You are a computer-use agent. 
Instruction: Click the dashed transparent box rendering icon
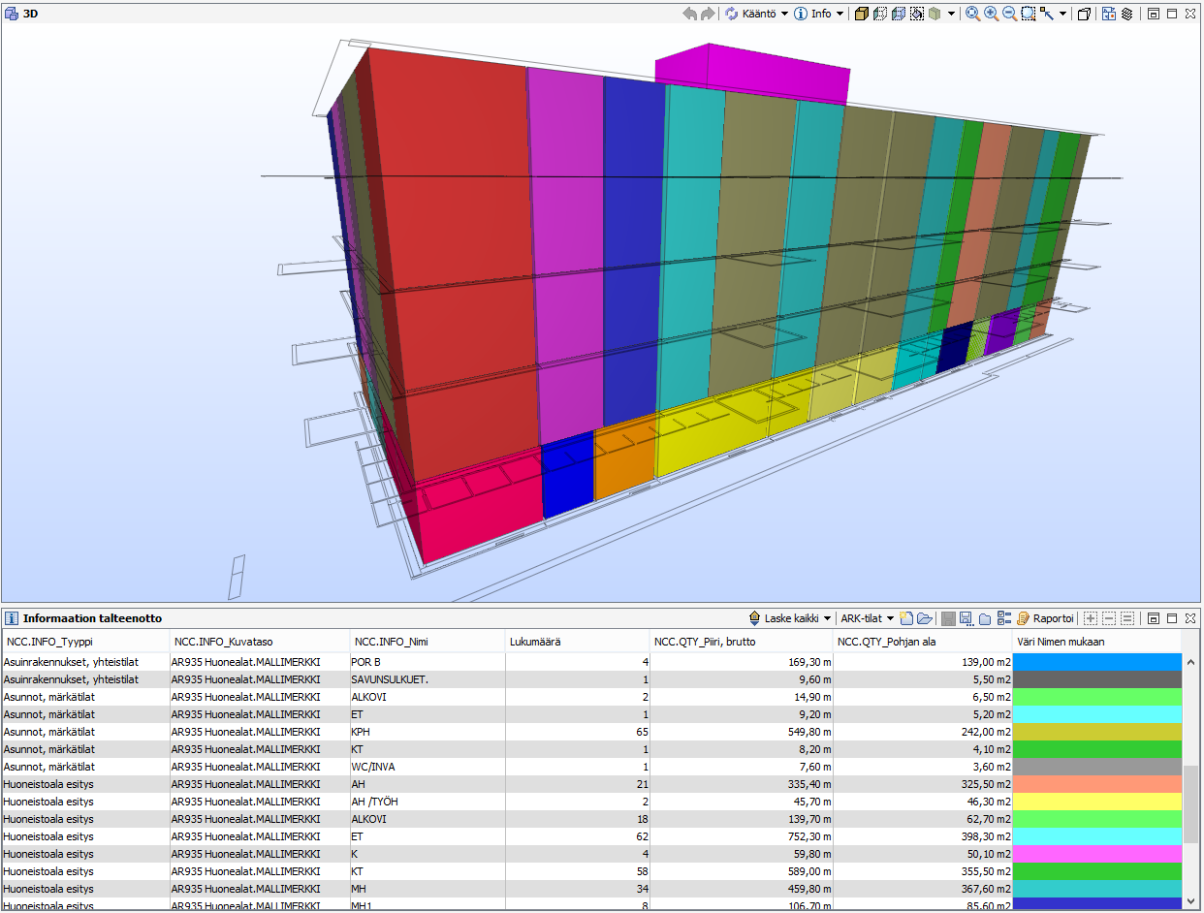pyautogui.click(x=879, y=14)
